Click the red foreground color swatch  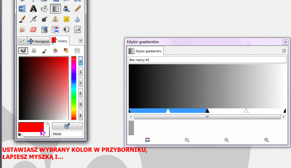tap(31, 127)
